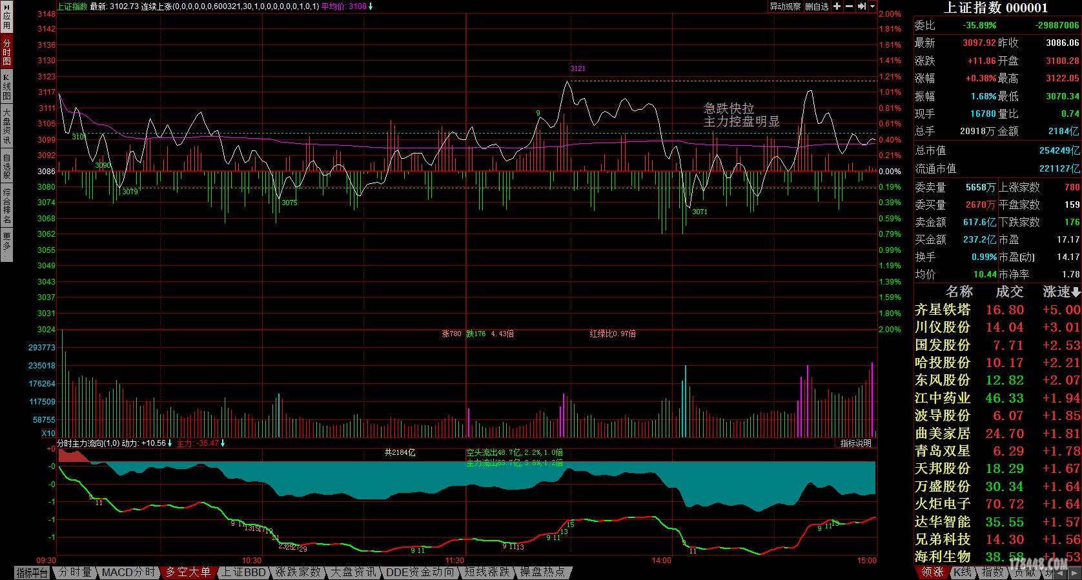
Task: Select the 东风股份 stock row
Action: coord(997,380)
